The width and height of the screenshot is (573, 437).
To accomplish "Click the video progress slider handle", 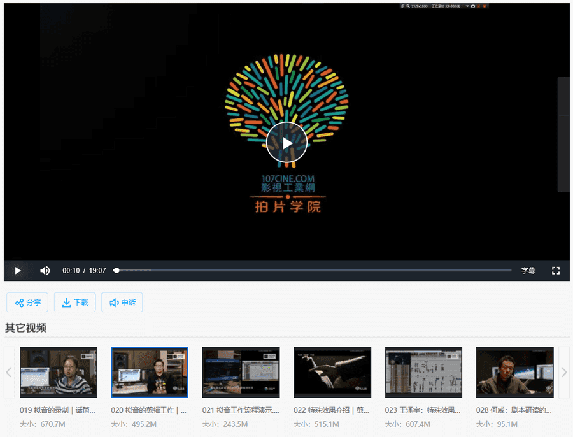I will click(117, 271).
